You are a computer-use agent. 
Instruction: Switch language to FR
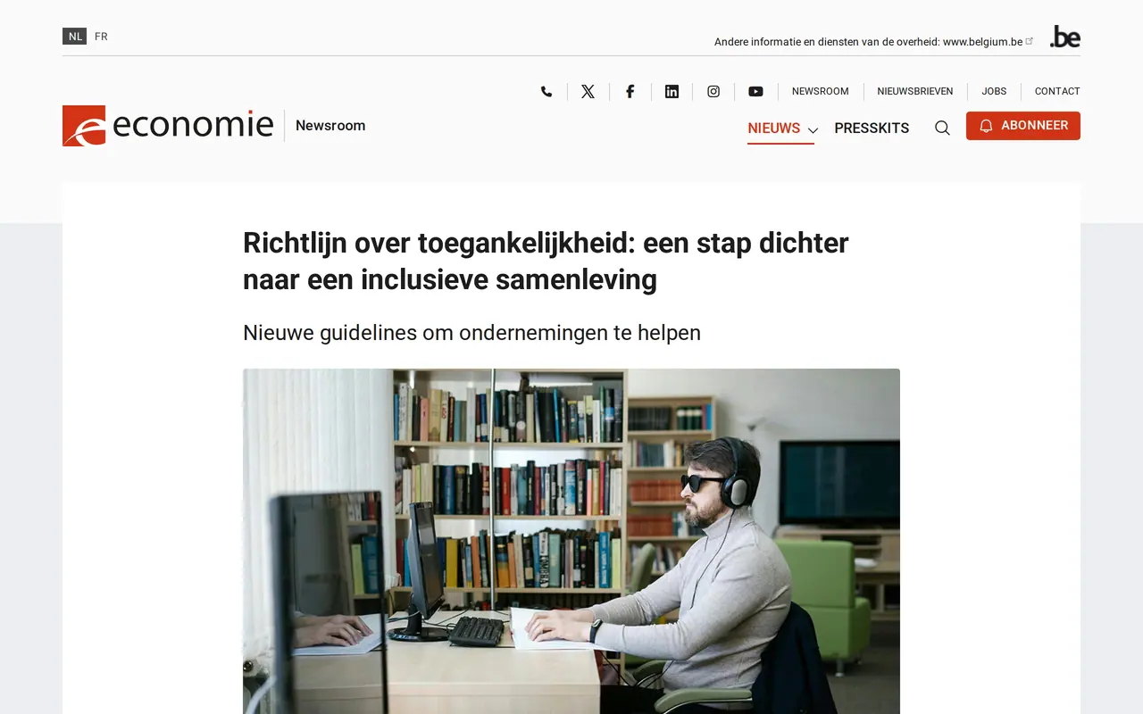101,37
